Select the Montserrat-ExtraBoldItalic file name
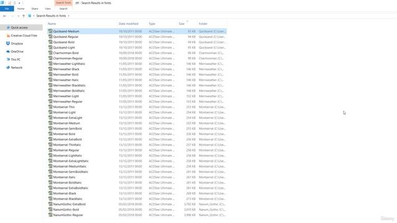The height and width of the screenshot is (223, 397). click(71, 188)
